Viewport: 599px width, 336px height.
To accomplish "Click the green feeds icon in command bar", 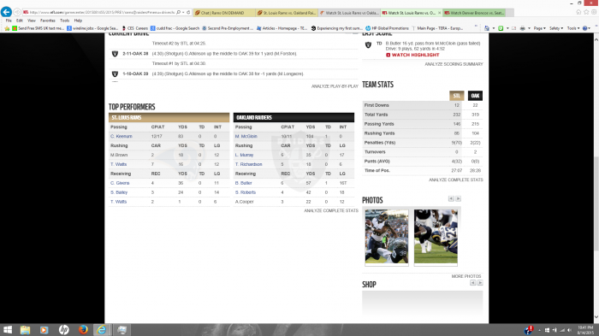I will (501, 28).
